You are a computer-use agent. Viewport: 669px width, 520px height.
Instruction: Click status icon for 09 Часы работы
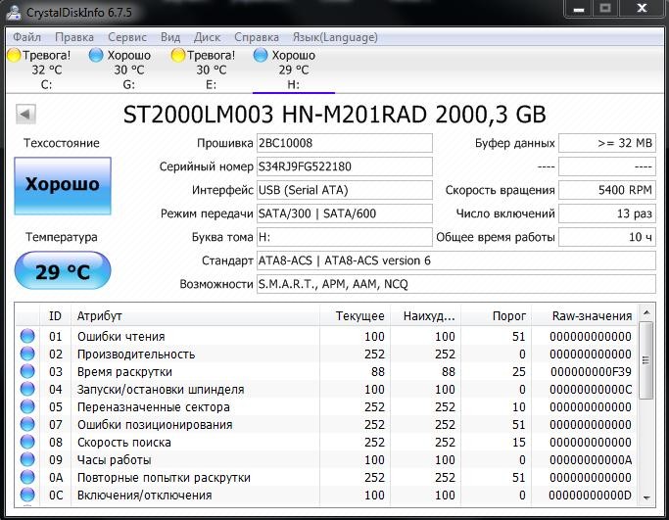pyautogui.click(x=27, y=460)
